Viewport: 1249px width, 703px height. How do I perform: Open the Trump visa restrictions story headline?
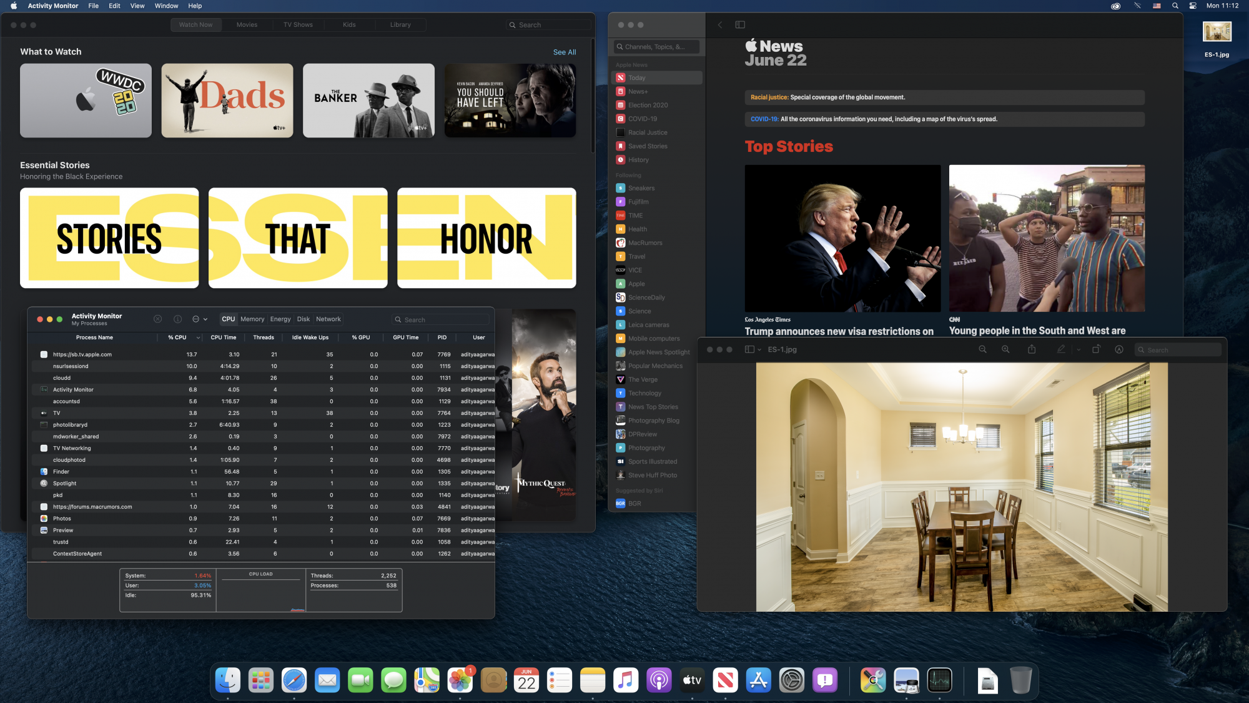[839, 332]
